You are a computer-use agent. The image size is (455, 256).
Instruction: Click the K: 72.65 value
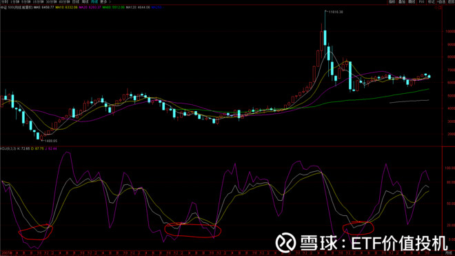point(23,148)
